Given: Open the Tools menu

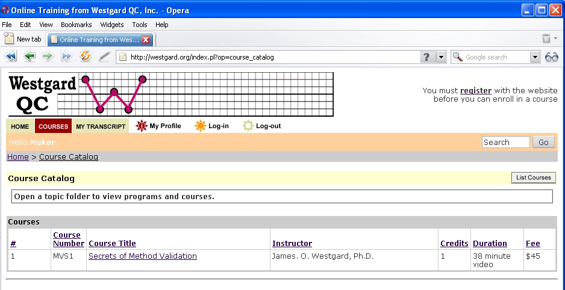Looking at the screenshot, I should click(x=140, y=25).
